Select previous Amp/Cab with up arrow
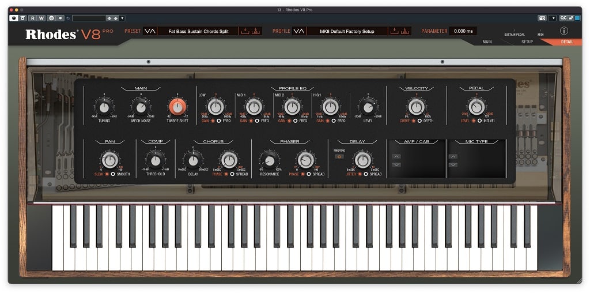Viewport: 590px width, 293px height. point(396,156)
